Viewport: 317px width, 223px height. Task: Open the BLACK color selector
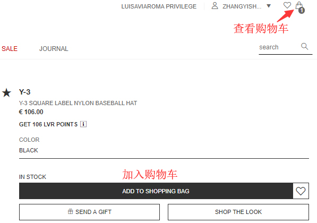pos(164,150)
